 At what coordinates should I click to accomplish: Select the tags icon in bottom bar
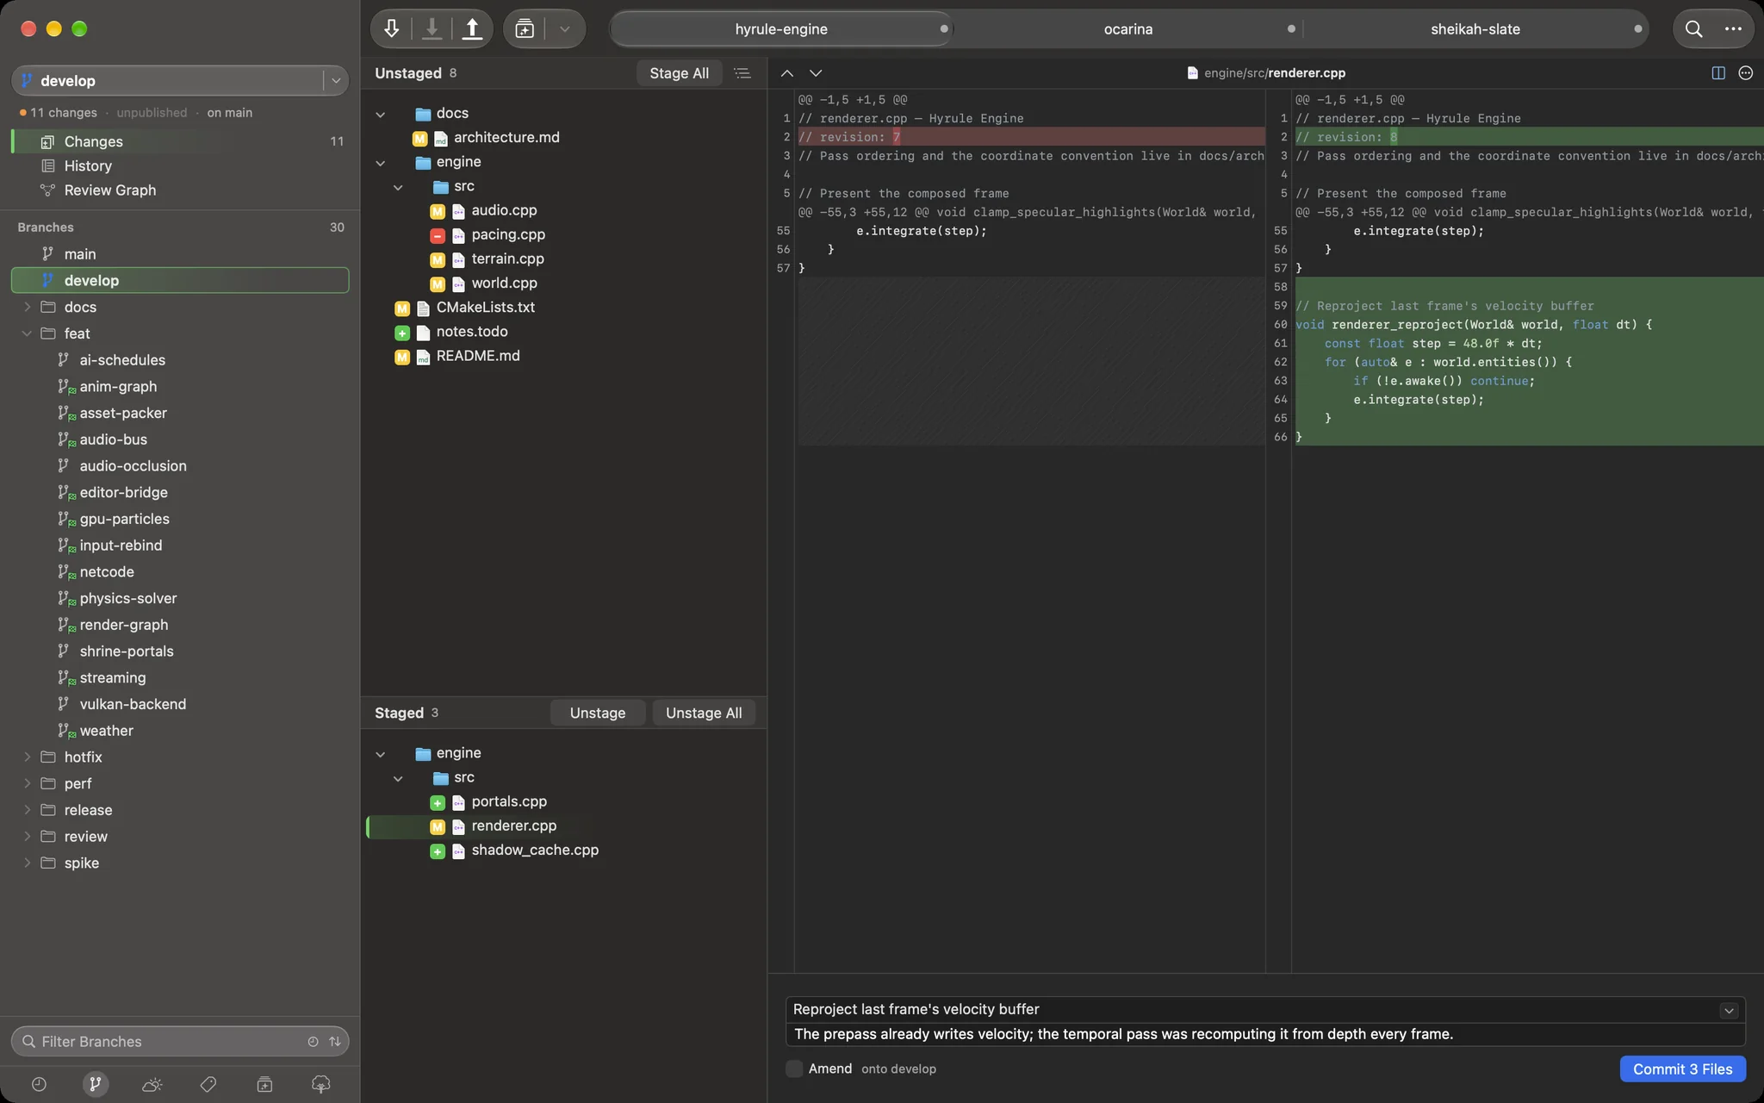pyautogui.click(x=208, y=1084)
